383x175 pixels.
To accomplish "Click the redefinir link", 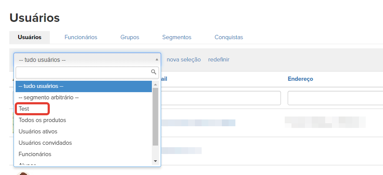I will (218, 60).
